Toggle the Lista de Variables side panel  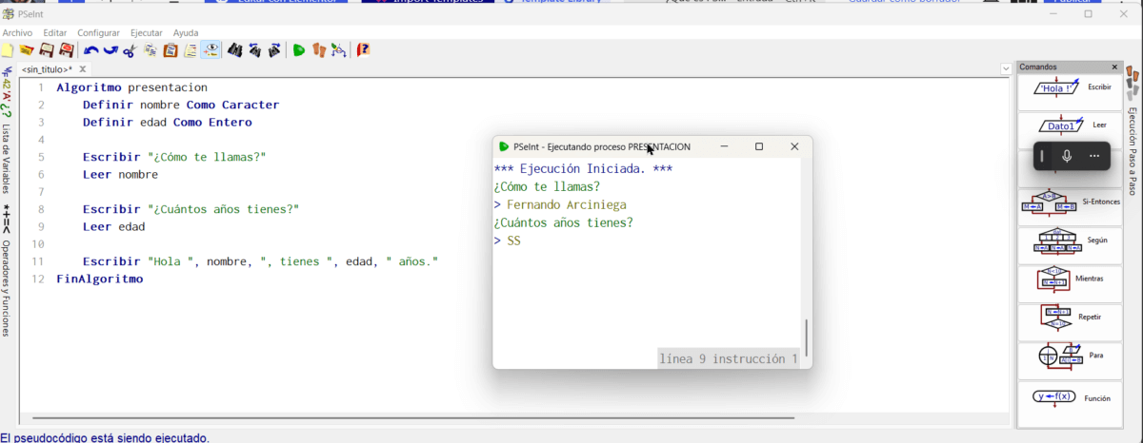7,157
